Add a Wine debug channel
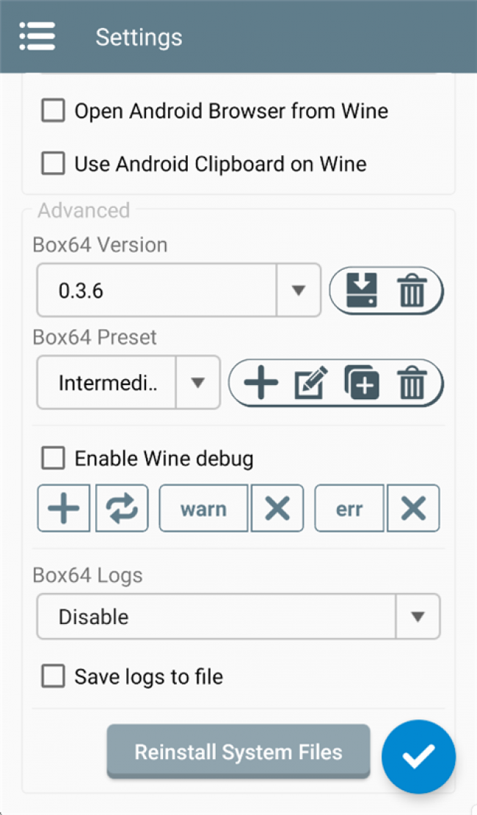The height and width of the screenshot is (815, 477). [x=64, y=508]
